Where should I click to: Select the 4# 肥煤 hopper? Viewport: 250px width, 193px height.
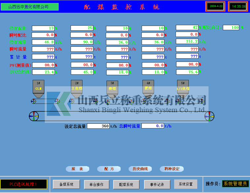click(148, 87)
